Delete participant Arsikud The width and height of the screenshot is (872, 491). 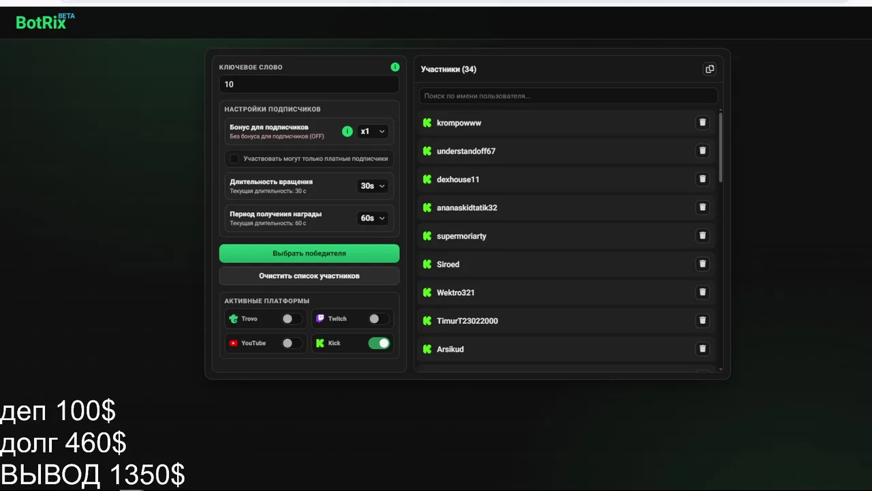pos(702,349)
